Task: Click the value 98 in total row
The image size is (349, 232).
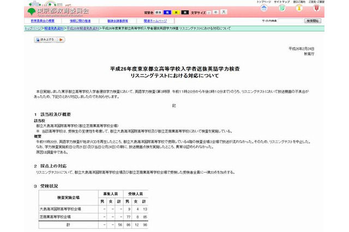Action: pos(145,225)
